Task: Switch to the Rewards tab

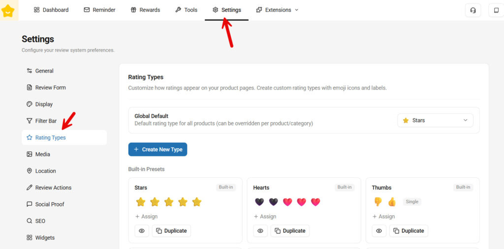Action: pyautogui.click(x=145, y=10)
